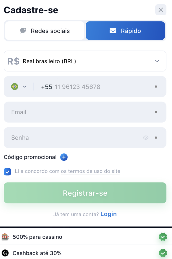Close the Cadastre-se dialog
Image resolution: width=172 pixels, height=259 pixels.
pos(161,10)
